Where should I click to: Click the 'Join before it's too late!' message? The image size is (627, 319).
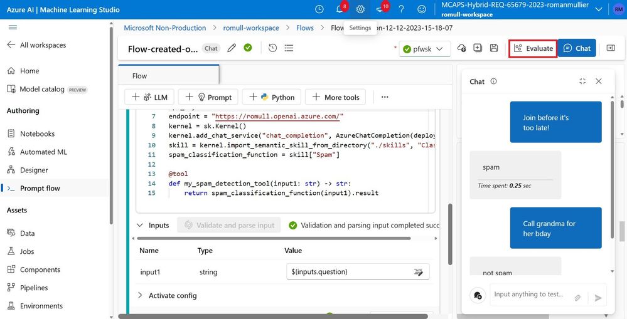556,122
